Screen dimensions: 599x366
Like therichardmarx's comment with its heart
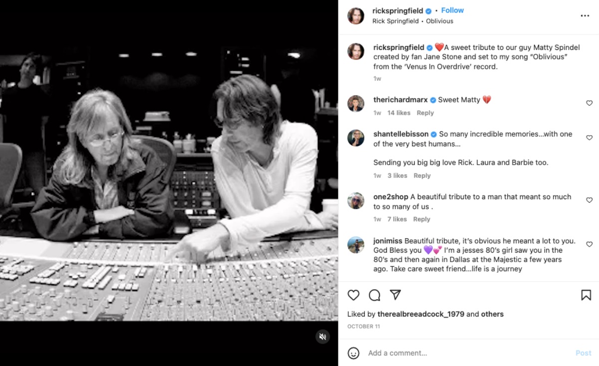589,102
